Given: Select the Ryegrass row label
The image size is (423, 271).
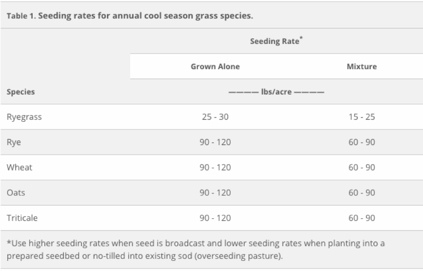Looking at the screenshot, I should (24, 117).
